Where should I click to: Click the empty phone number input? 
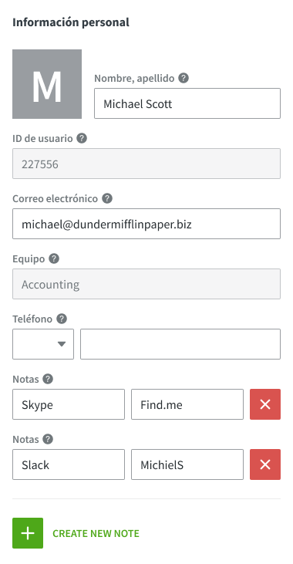[180, 344]
